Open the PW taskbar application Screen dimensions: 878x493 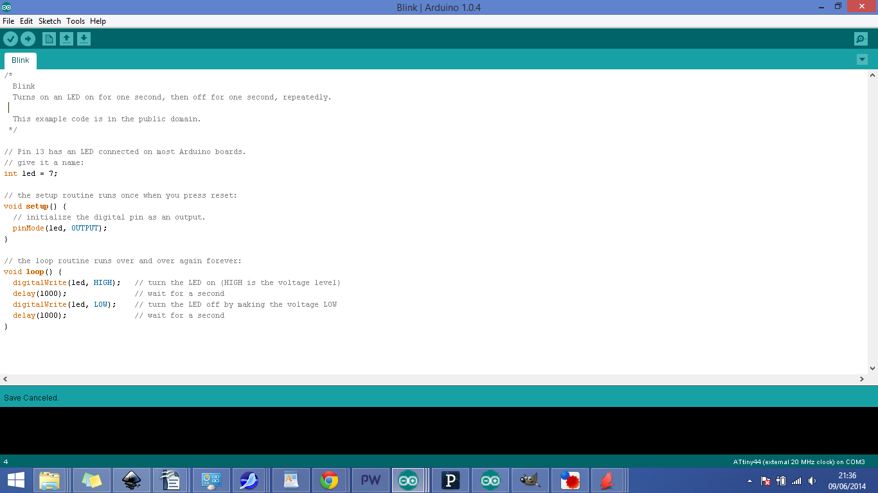click(371, 480)
